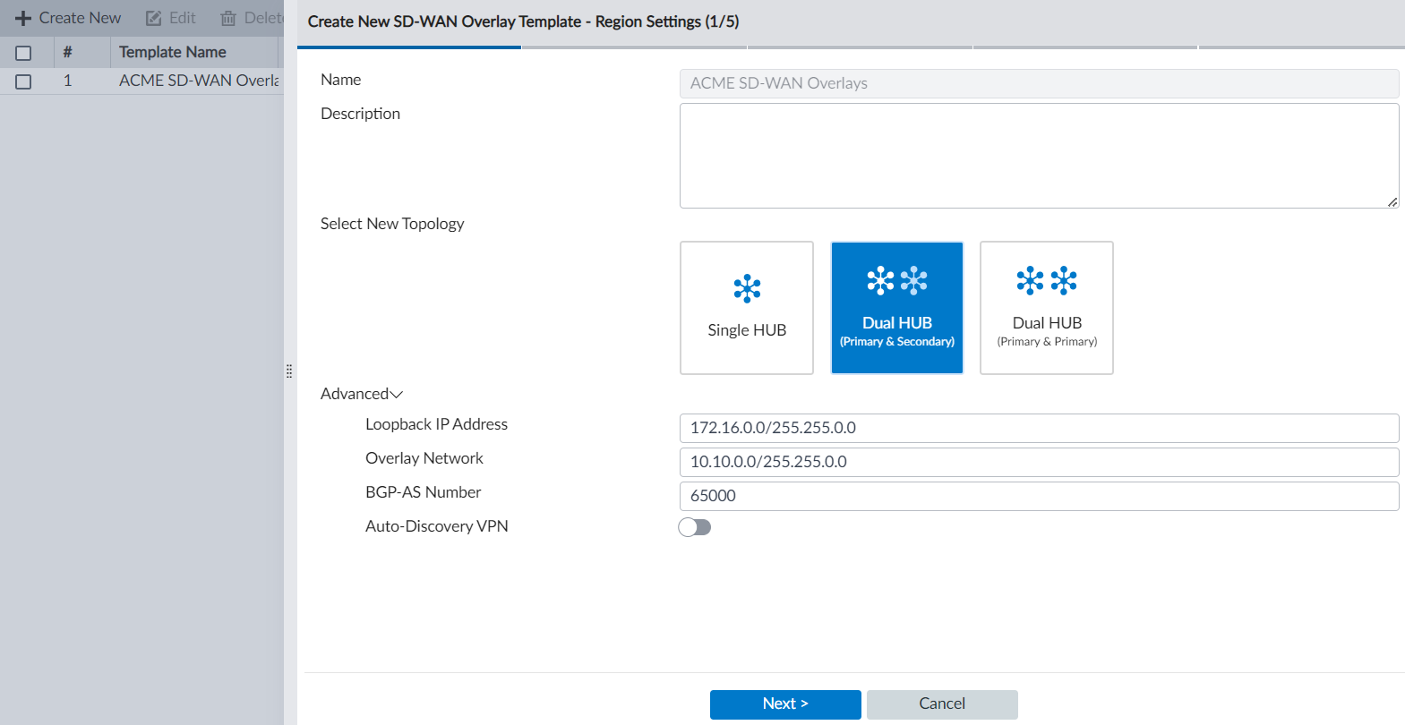The image size is (1405, 725).
Task: Grab the Description box resize corner
Action: [1392, 202]
